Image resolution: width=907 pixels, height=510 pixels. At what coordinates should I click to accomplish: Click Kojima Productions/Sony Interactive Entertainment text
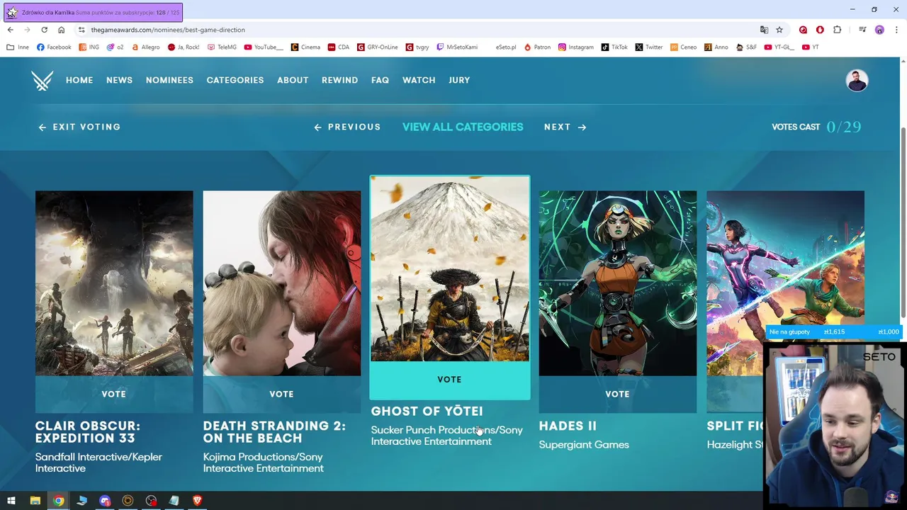point(264,463)
